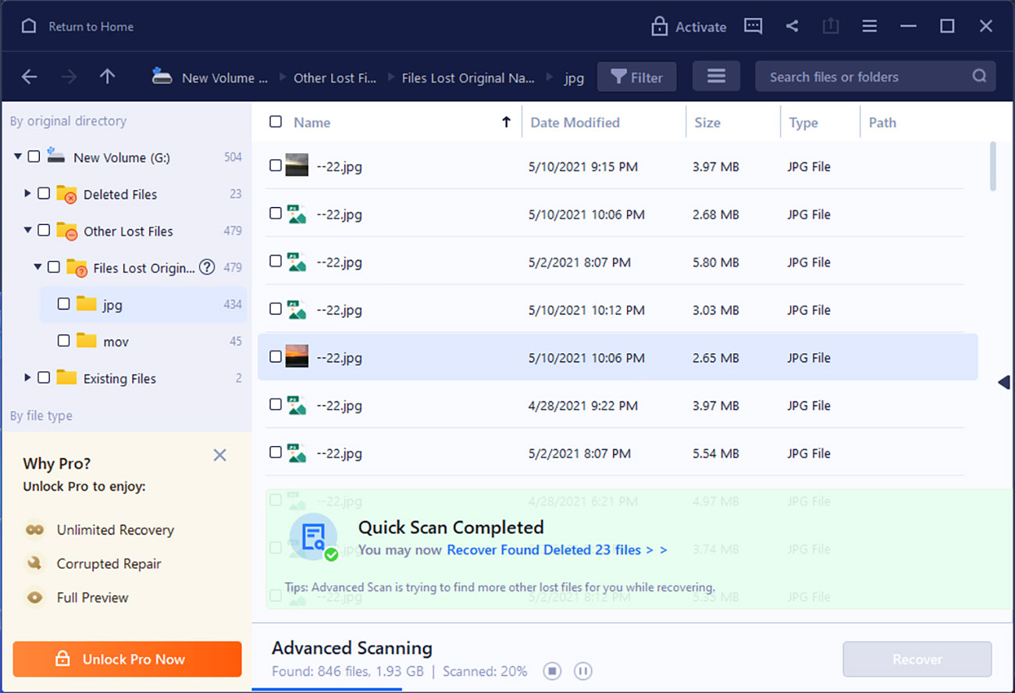Viewport: 1015px width, 693px height.
Task: Click the Activate lock icon
Action: tap(660, 26)
